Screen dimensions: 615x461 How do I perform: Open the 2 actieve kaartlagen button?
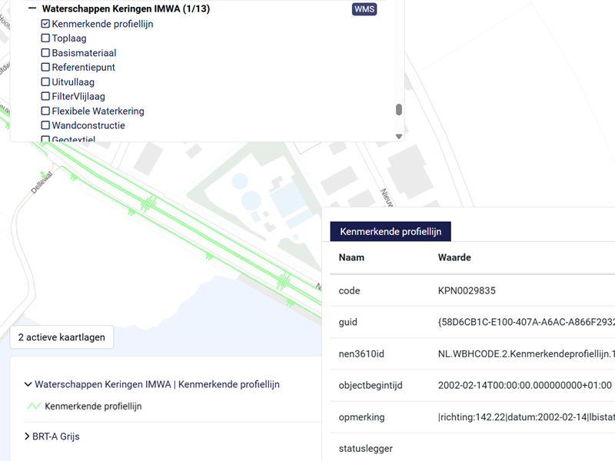(61, 337)
